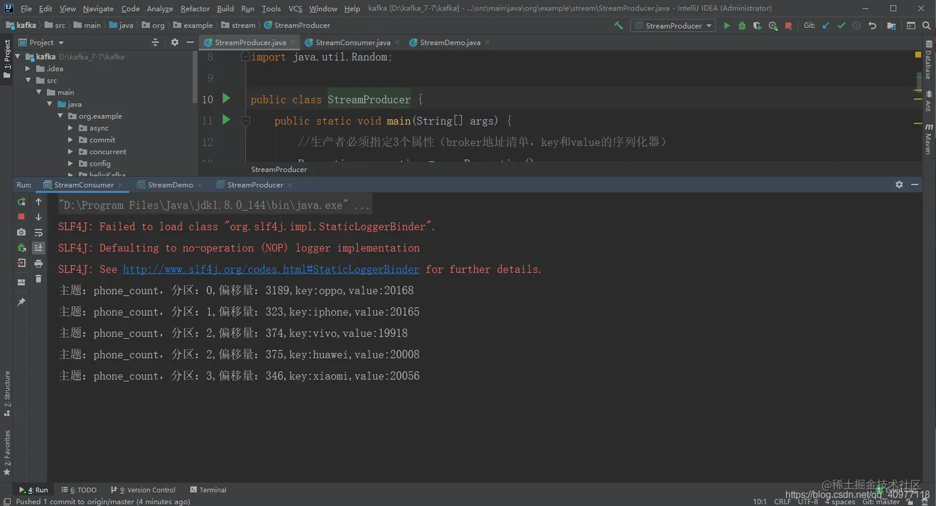Viewport: 936px width, 506px height.
Task: Revert changes with rollback arrow icon
Action: tap(872, 25)
